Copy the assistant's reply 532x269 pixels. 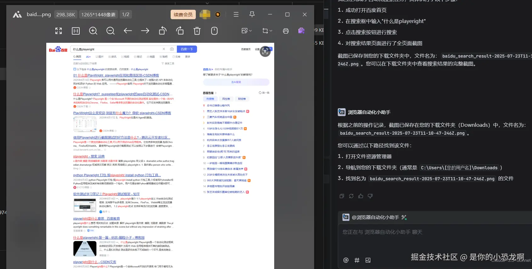tap(342, 196)
